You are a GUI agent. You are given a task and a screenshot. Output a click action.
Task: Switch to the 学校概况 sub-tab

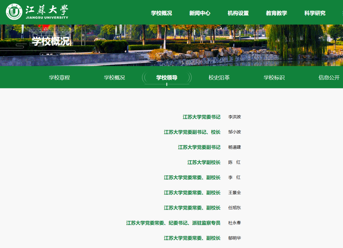(114, 78)
